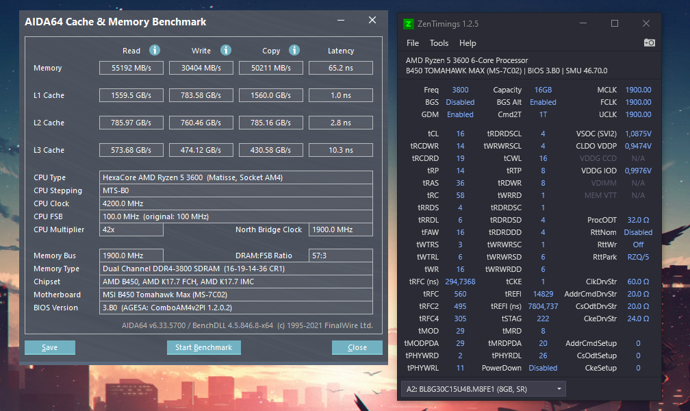This screenshot has width=690, height=411.
Task: Click the ClkDrvStr value 60.0 Ω
Action: (x=638, y=282)
